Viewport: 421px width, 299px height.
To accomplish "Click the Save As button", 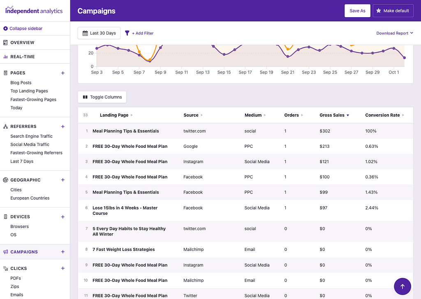I will (x=357, y=11).
